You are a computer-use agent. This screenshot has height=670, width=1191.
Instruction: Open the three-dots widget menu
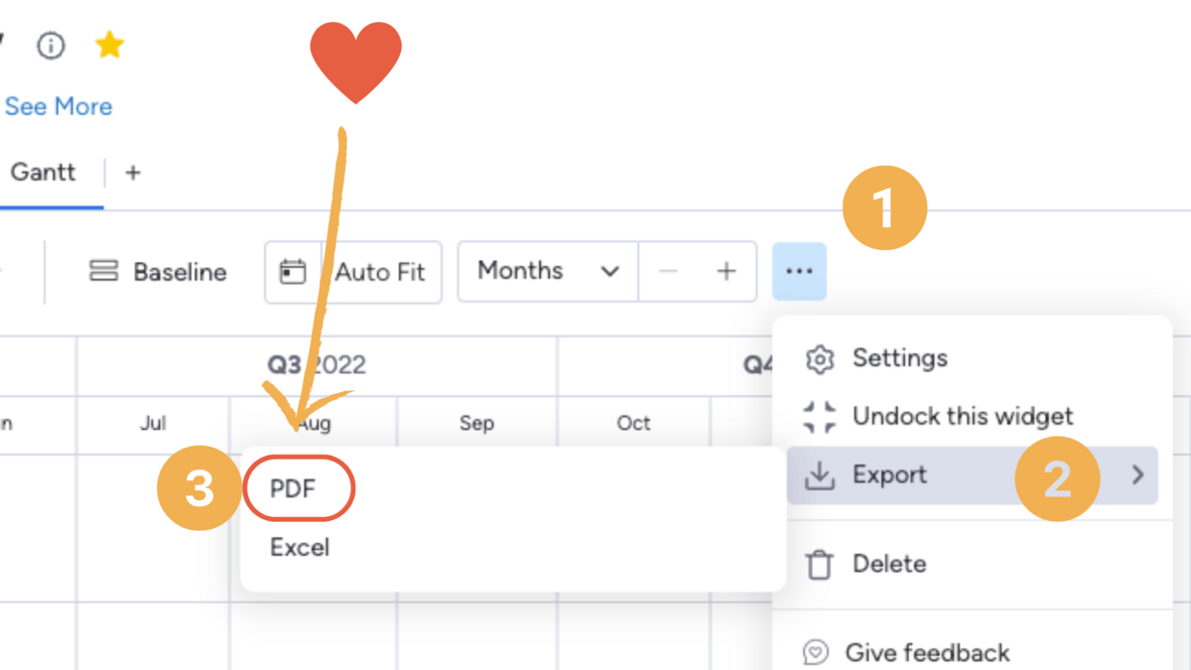(x=799, y=271)
